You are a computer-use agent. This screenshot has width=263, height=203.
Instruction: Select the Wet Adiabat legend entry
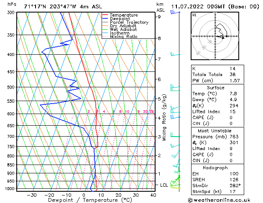tap(120, 30)
